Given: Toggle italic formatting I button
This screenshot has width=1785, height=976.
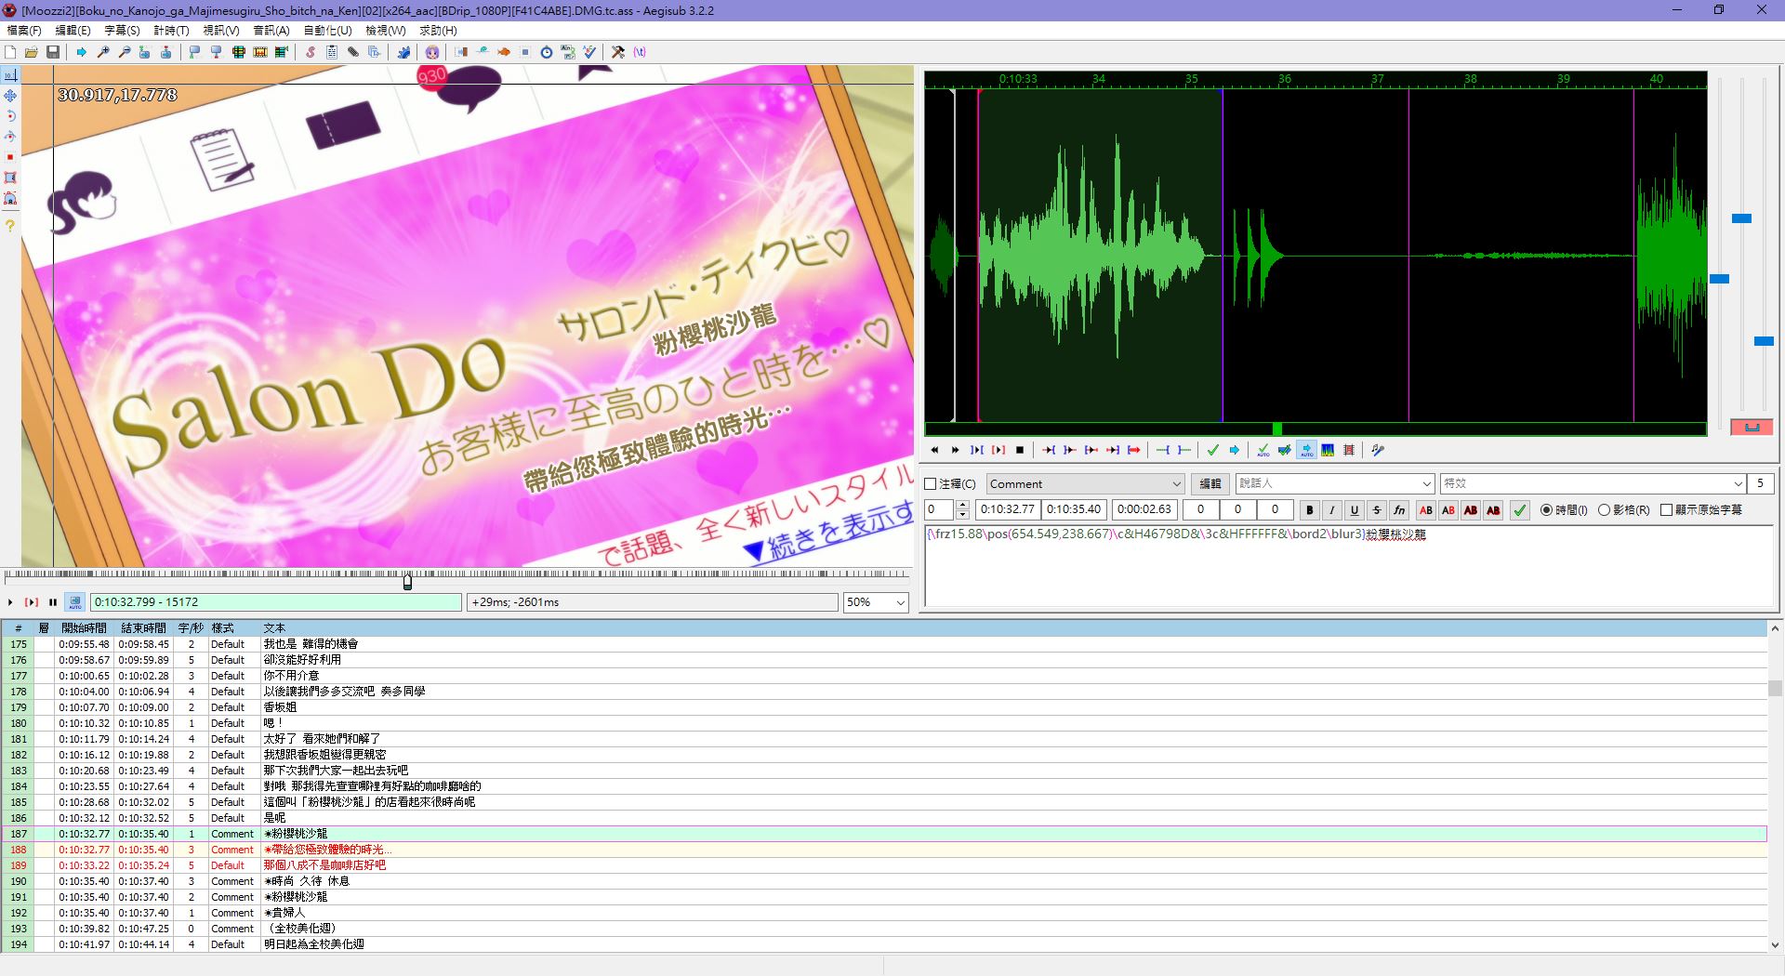Looking at the screenshot, I should point(1332,510).
